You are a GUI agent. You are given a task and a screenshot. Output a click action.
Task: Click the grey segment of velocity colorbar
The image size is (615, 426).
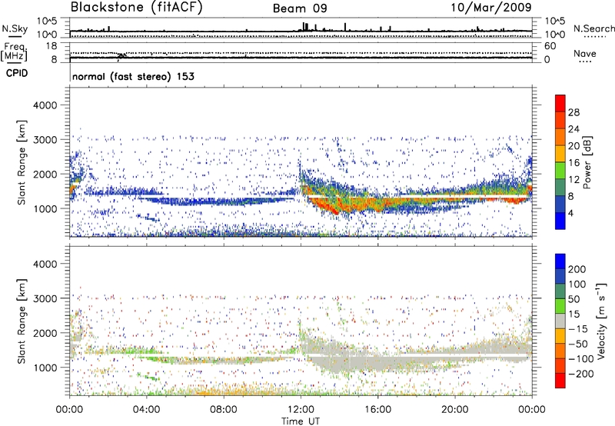pyautogui.click(x=560, y=321)
